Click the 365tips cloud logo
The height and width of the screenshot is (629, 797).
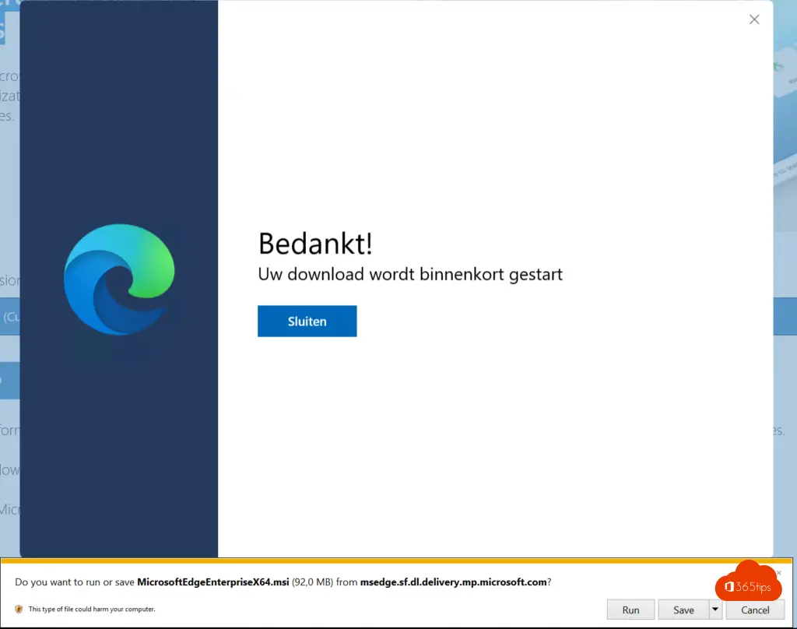pos(746,583)
